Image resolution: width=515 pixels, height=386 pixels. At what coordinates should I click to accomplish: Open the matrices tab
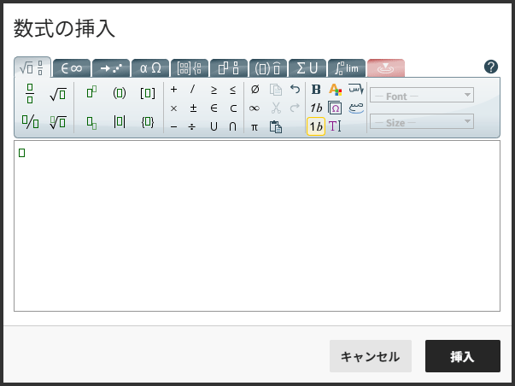pos(189,68)
